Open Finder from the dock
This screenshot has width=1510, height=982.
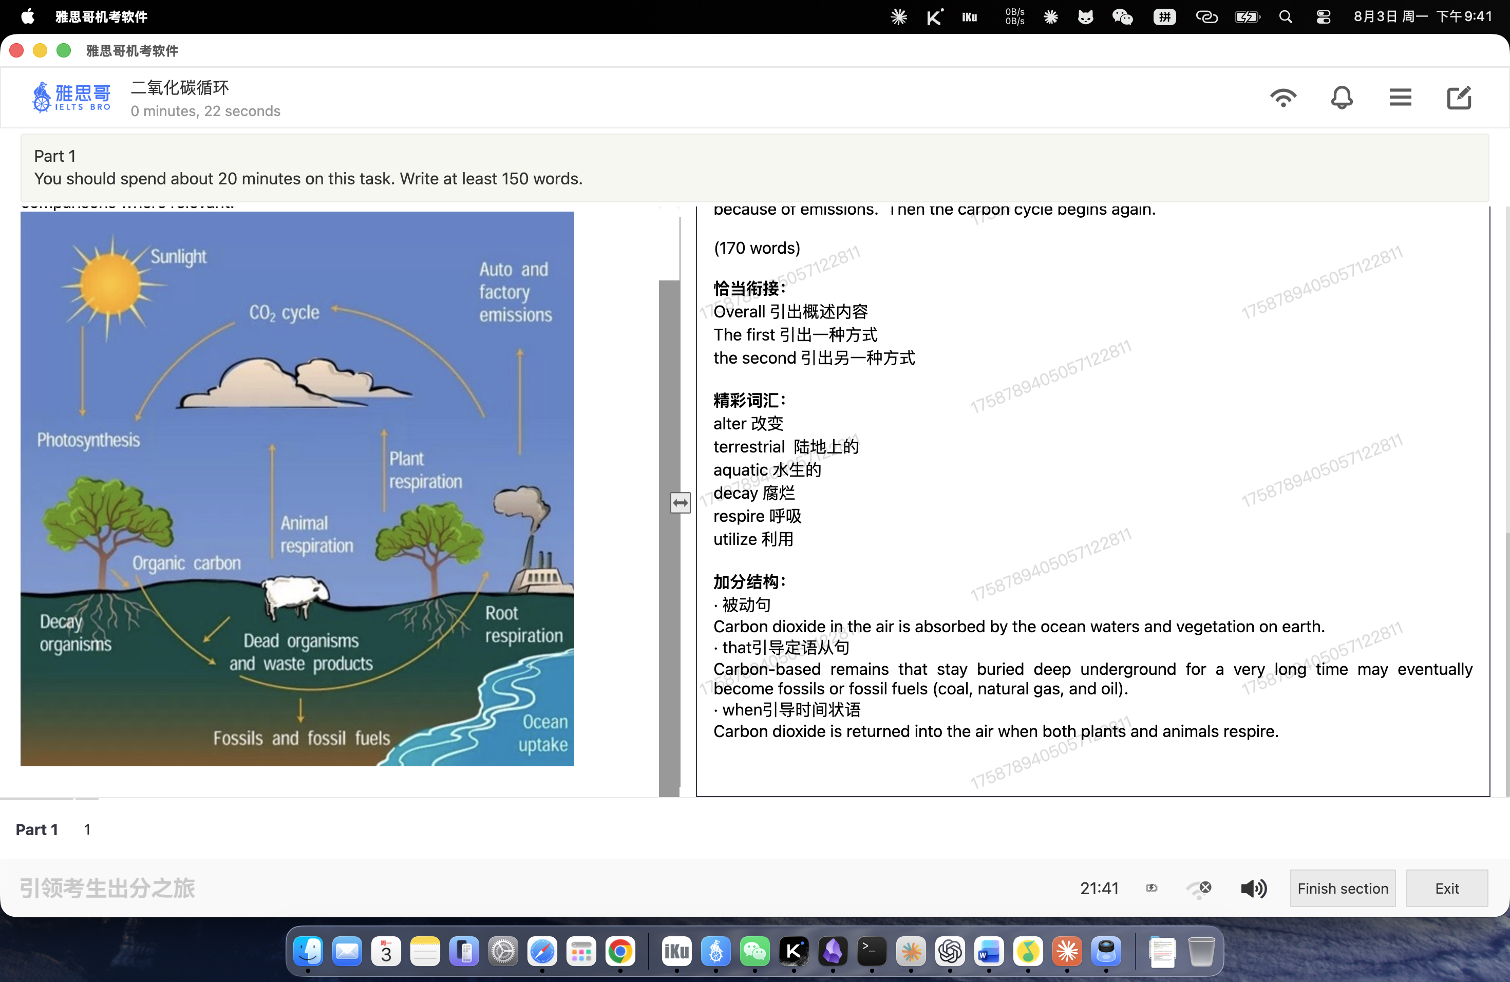pyautogui.click(x=308, y=951)
